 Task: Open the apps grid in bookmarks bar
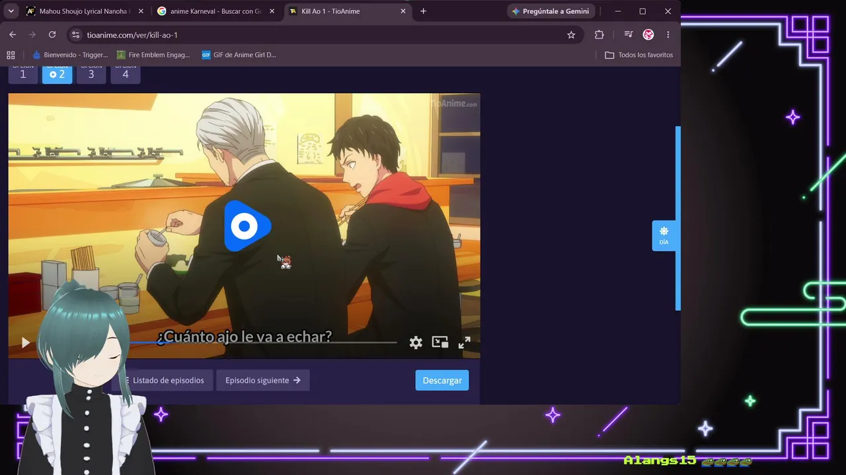[x=11, y=55]
